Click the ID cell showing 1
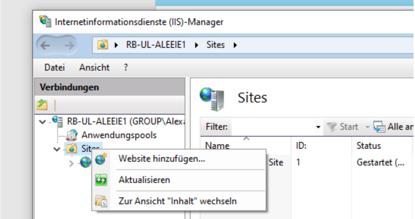 [298, 162]
